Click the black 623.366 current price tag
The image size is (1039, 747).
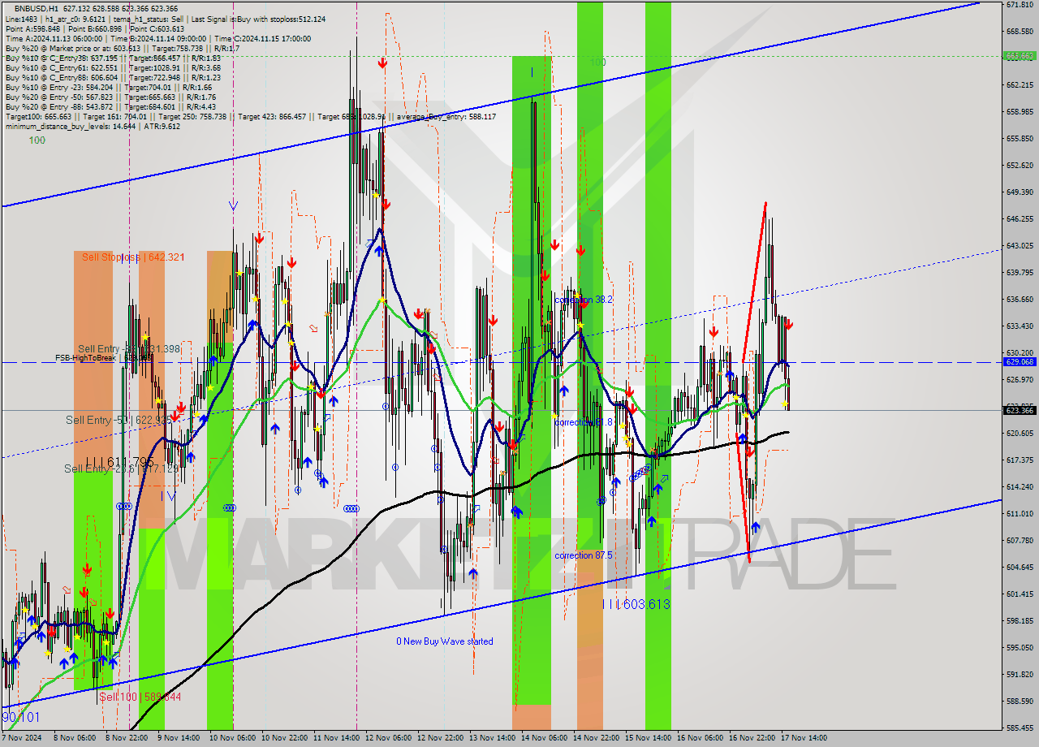1020,410
